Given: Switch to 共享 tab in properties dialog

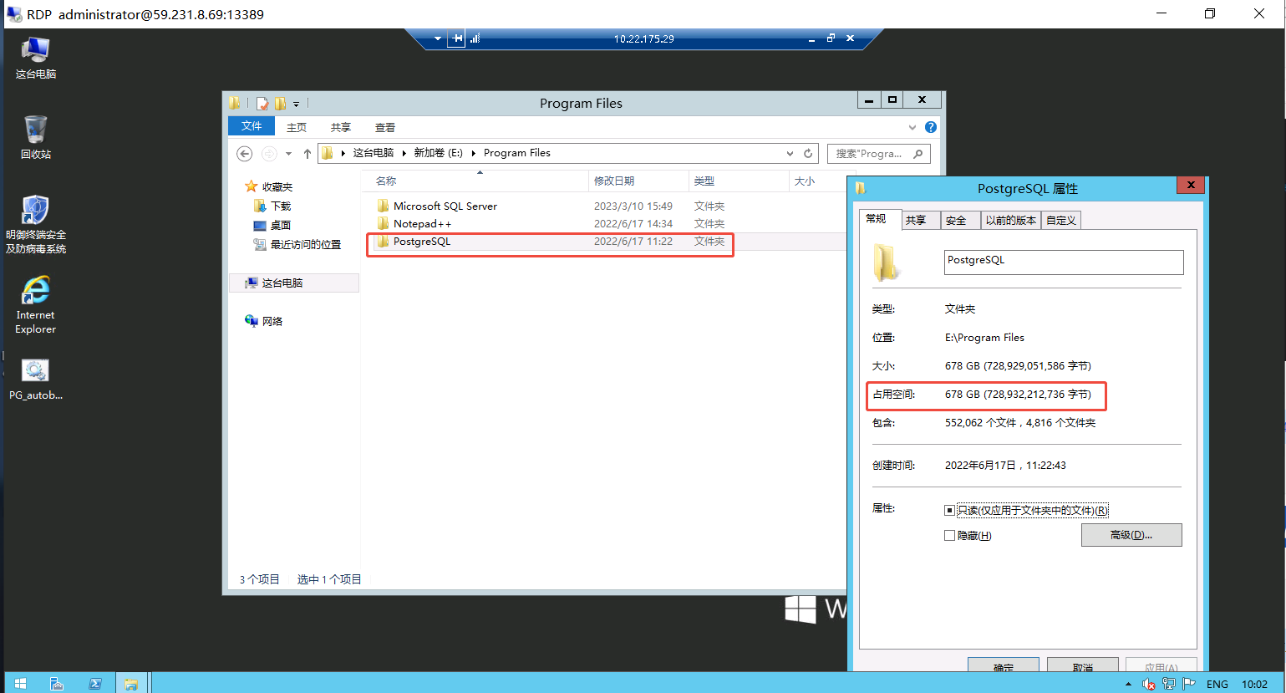Looking at the screenshot, I should (x=920, y=220).
